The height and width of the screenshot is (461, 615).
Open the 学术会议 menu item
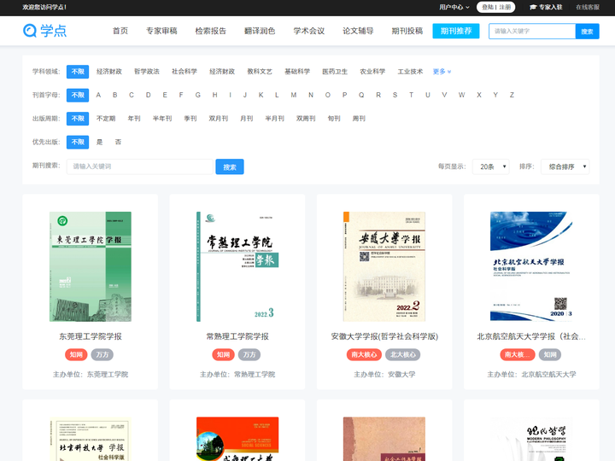[309, 31]
